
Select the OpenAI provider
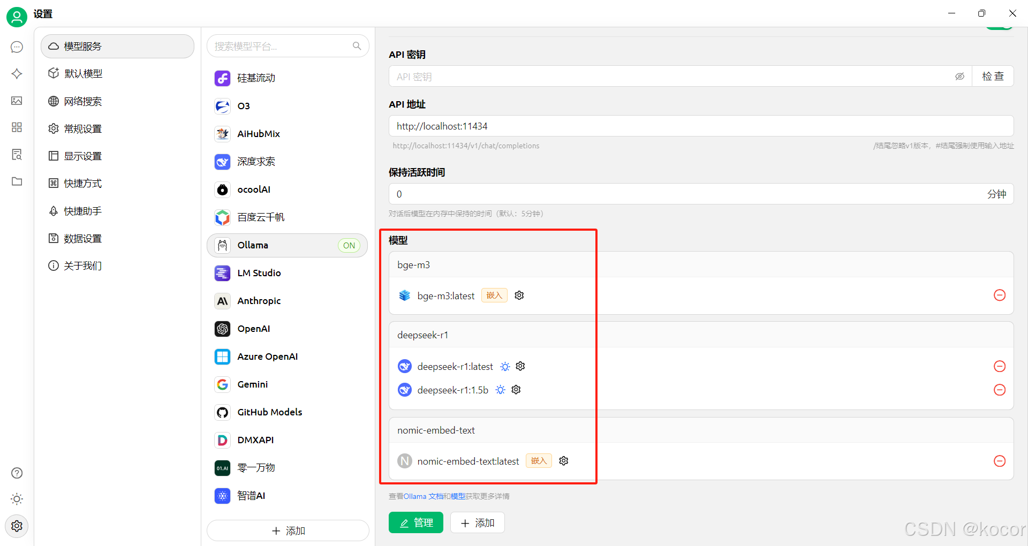tap(288, 329)
